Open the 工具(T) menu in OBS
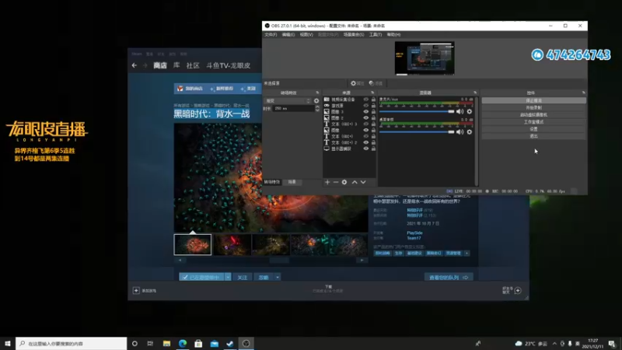Viewport: 622px width, 350px height. 376,35
